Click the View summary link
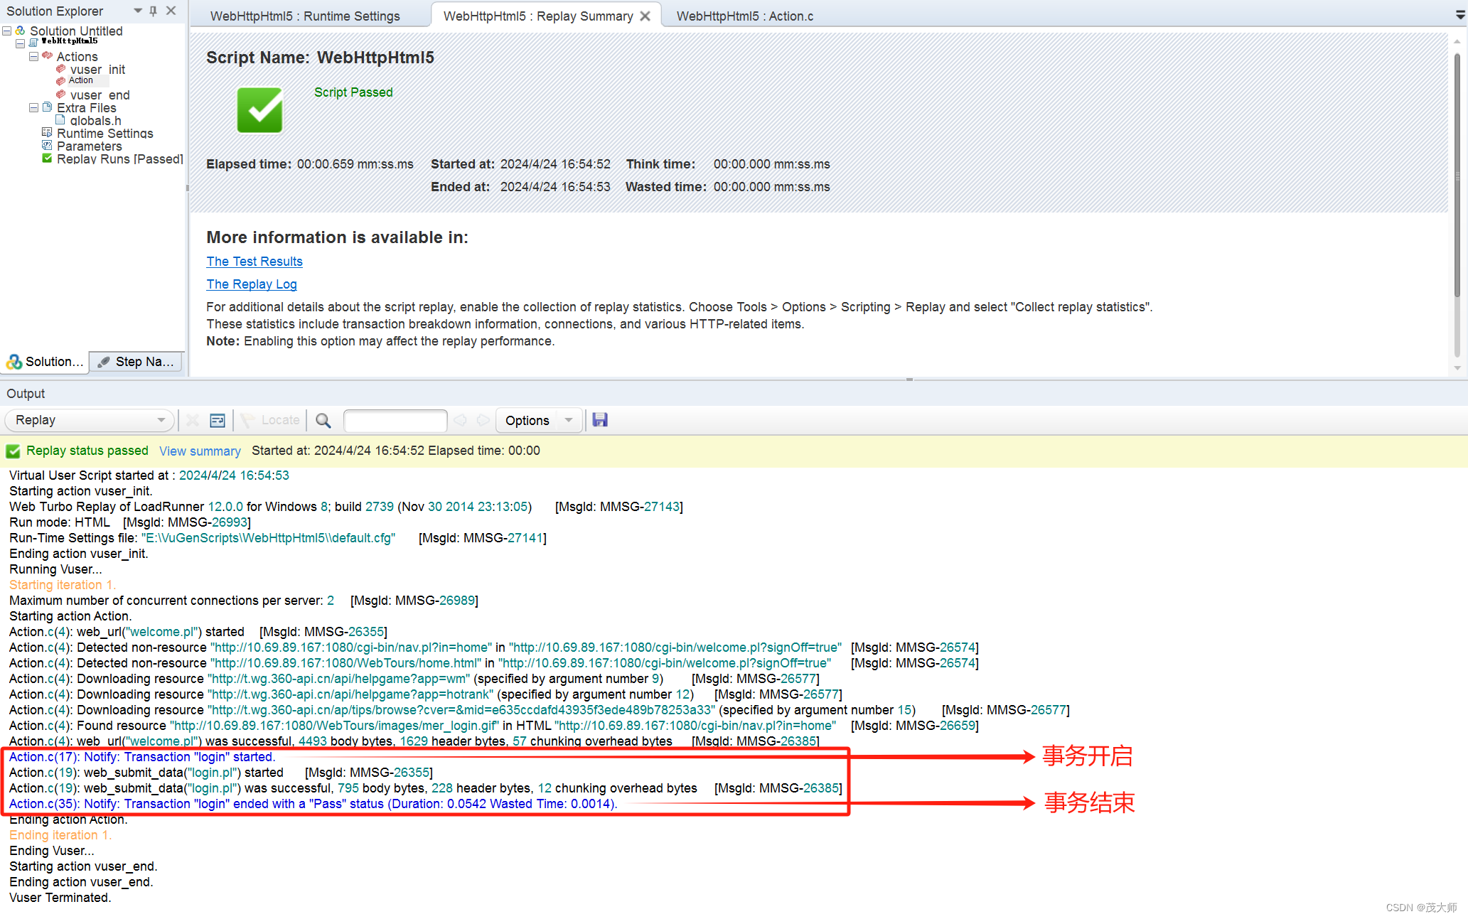Image resolution: width=1468 pixels, height=919 pixels. pyautogui.click(x=200, y=451)
